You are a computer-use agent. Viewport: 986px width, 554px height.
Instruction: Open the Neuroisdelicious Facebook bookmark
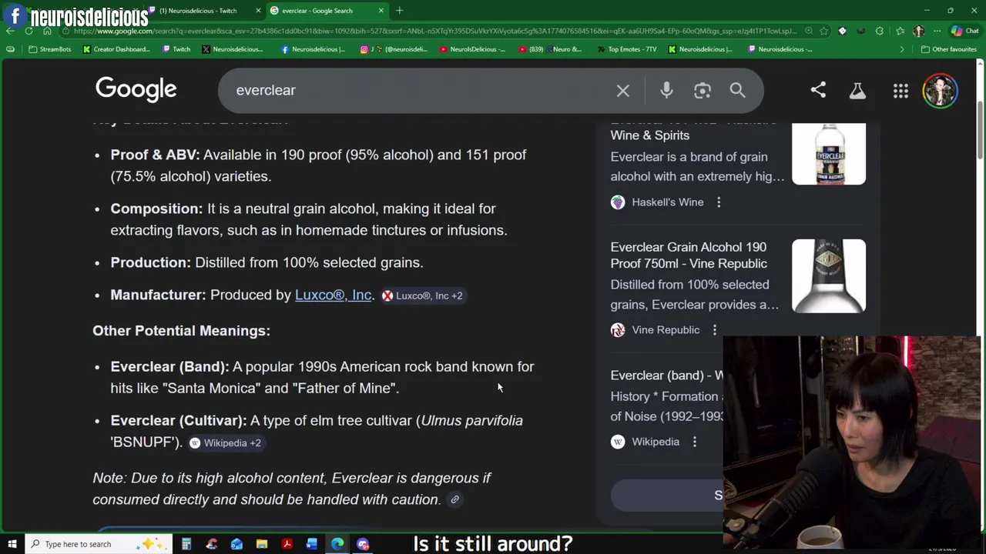coord(313,49)
